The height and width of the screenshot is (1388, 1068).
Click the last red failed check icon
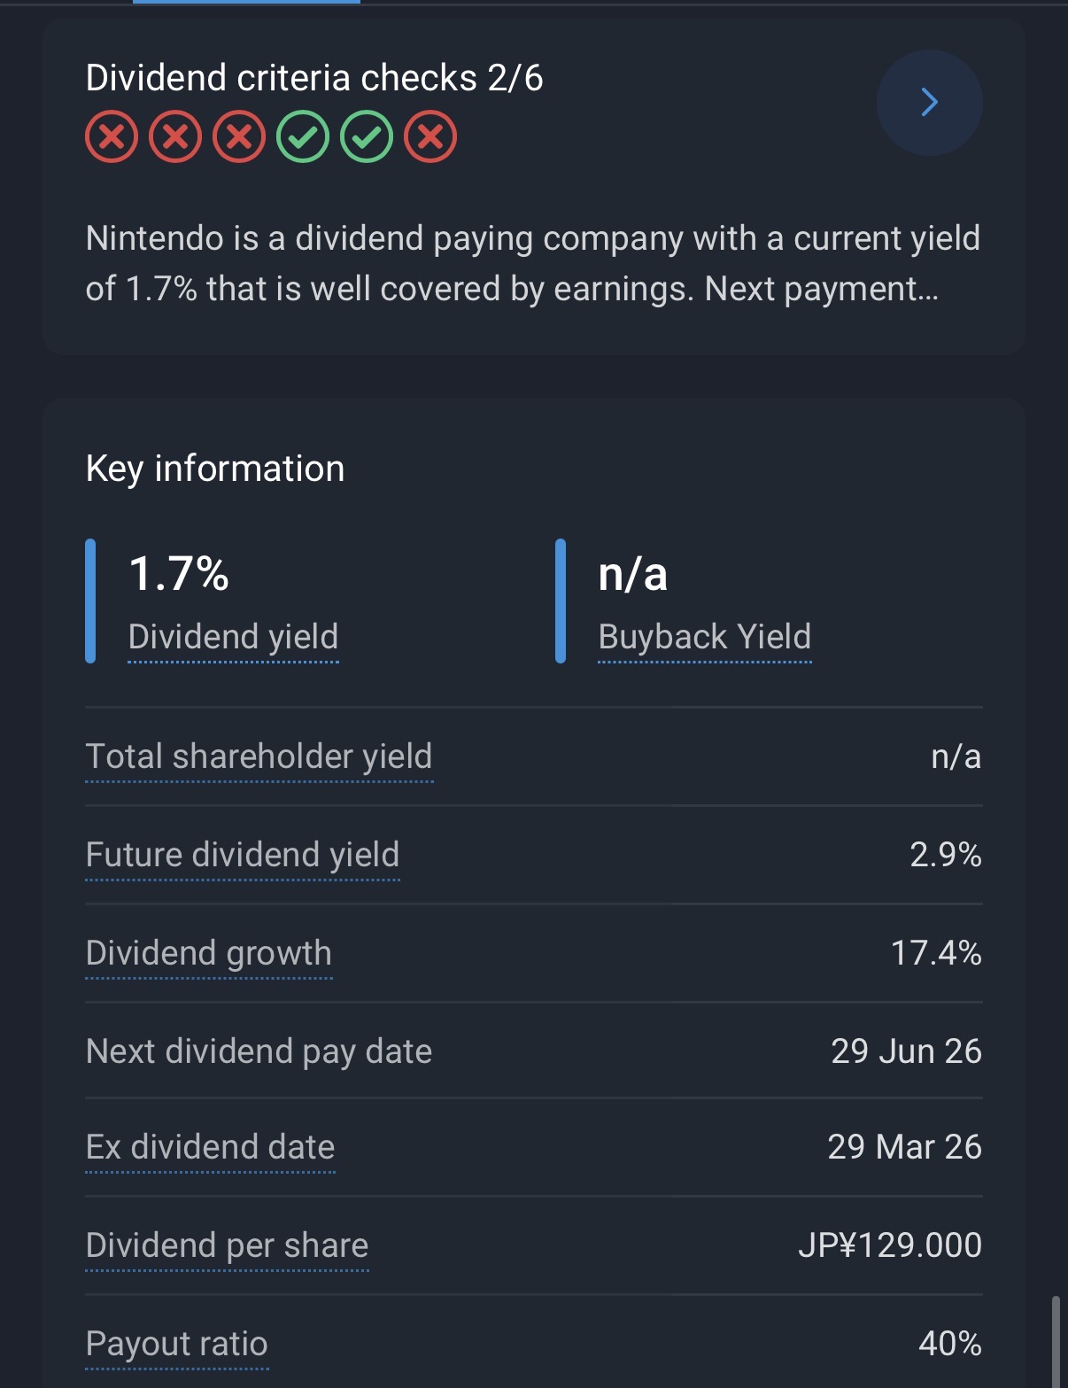[430, 136]
